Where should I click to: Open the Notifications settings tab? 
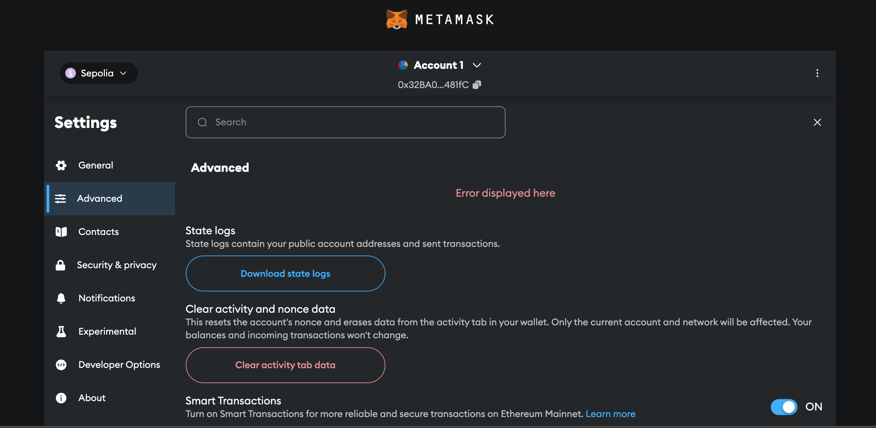(109, 298)
